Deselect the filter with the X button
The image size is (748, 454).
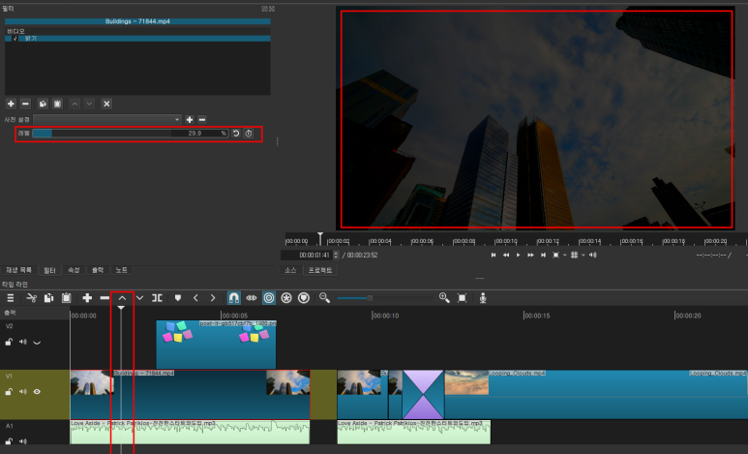tap(106, 104)
